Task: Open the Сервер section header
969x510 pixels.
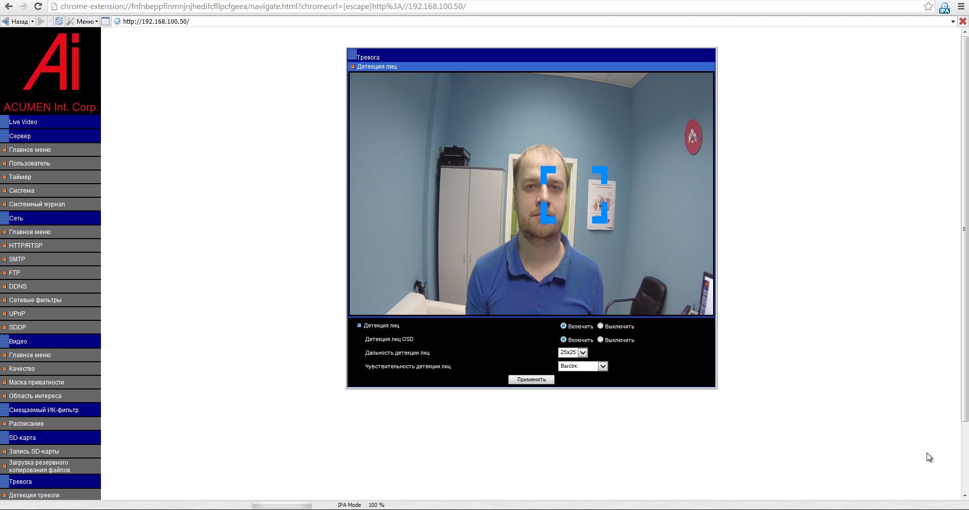Action: [x=50, y=136]
